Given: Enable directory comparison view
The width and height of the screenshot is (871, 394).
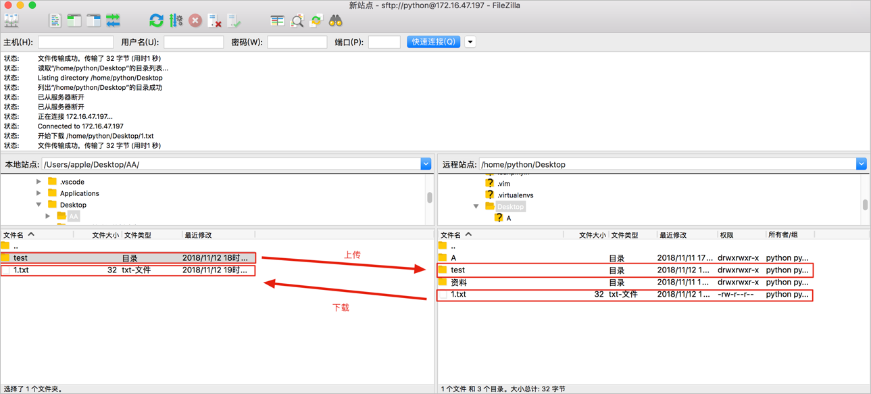Looking at the screenshot, I should pos(276,20).
